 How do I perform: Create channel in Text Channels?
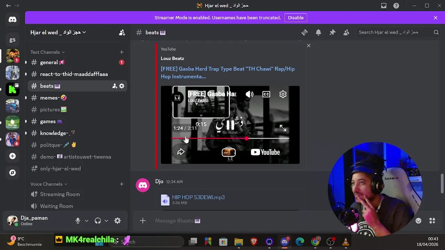(122, 52)
